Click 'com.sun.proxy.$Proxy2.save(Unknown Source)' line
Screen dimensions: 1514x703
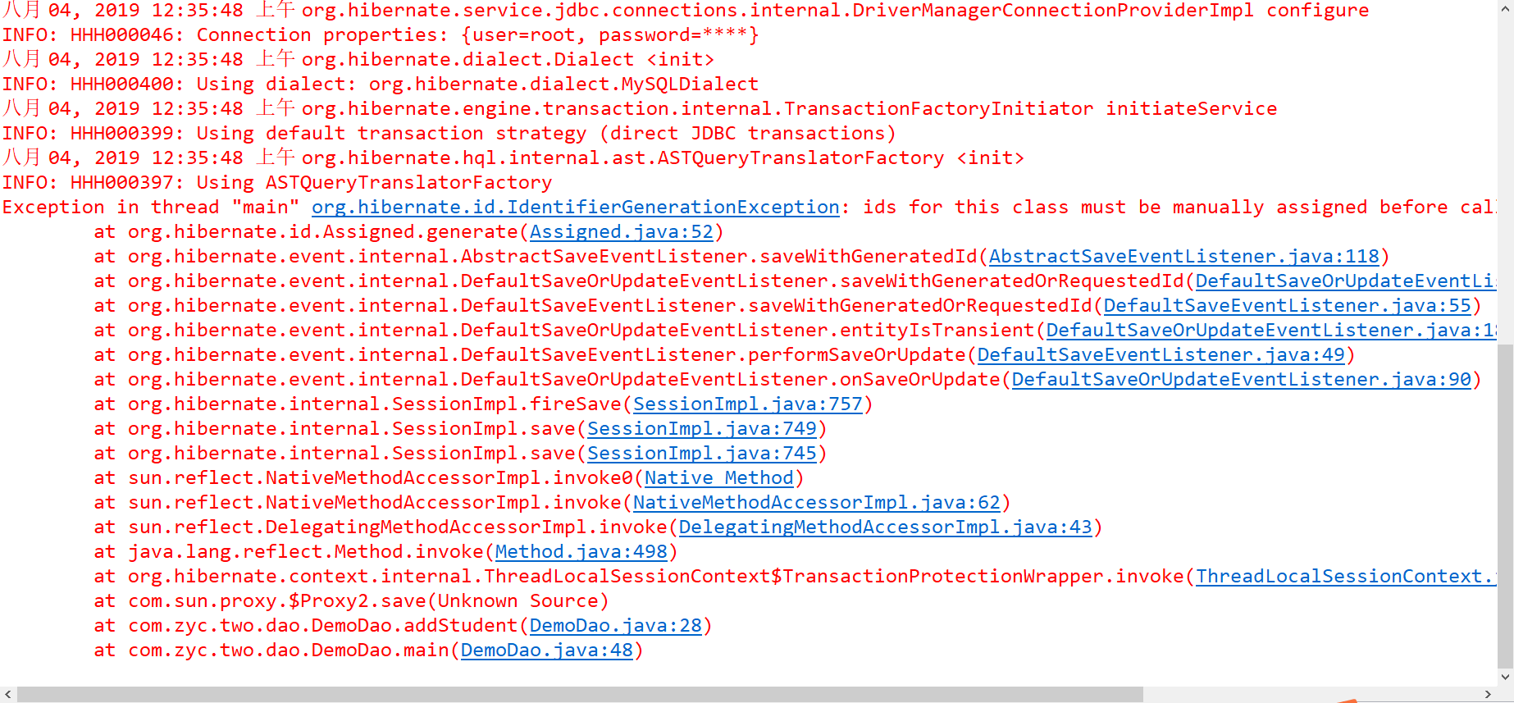click(x=351, y=600)
